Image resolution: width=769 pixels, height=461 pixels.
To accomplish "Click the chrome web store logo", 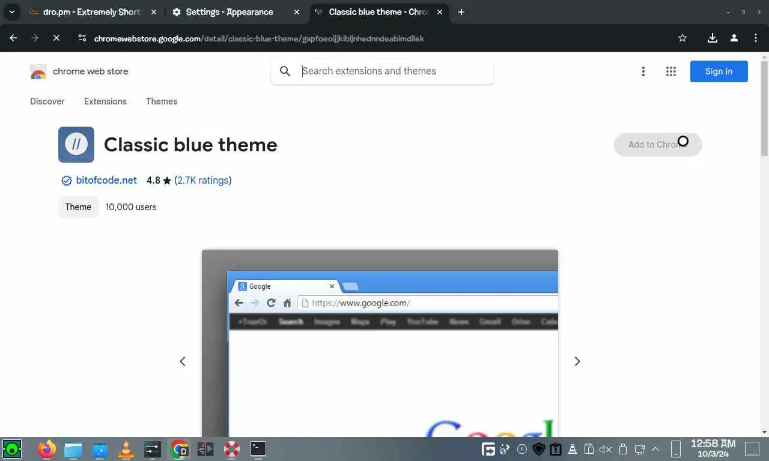I will [x=79, y=71].
